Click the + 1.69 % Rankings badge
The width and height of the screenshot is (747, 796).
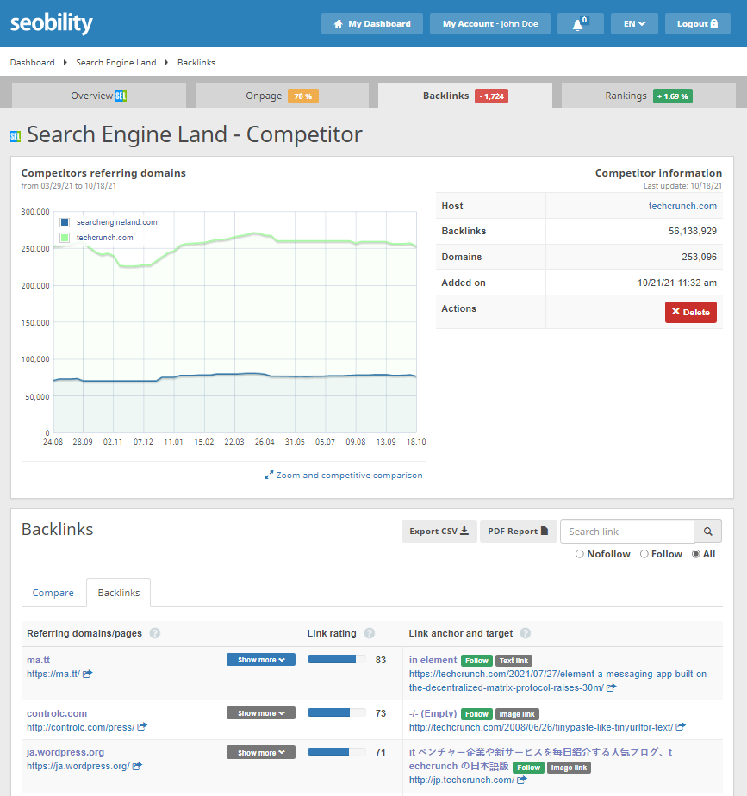[673, 96]
